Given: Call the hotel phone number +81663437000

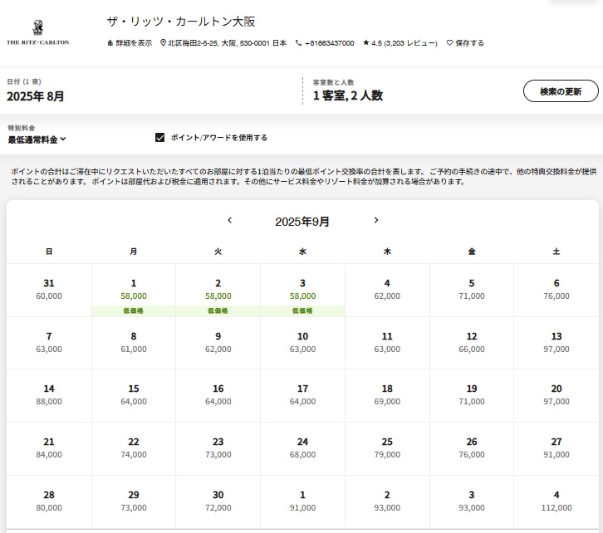Looking at the screenshot, I should tap(325, 43).
